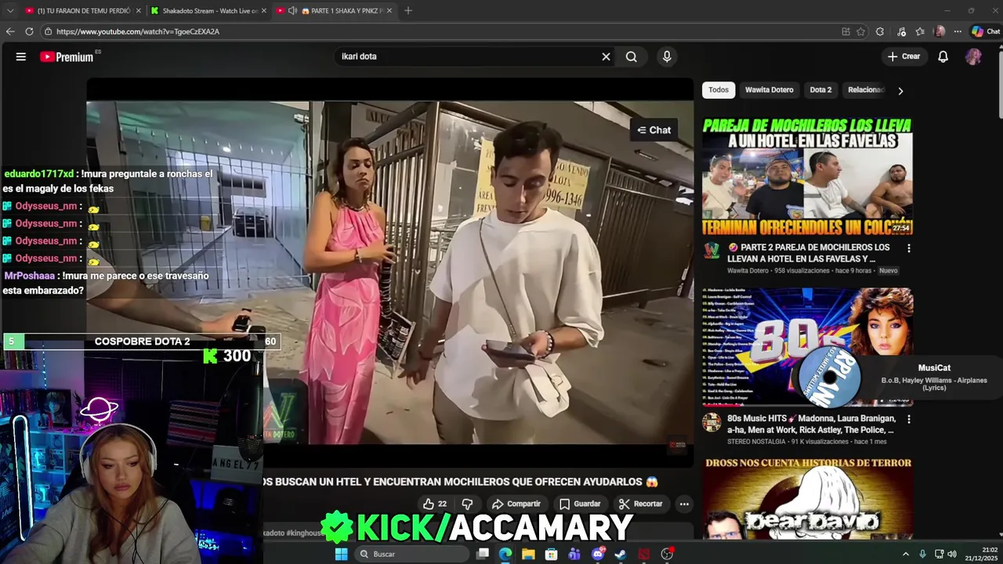
Task: Select the Wawita Dotero filter chip
Action: pos(769,90)
